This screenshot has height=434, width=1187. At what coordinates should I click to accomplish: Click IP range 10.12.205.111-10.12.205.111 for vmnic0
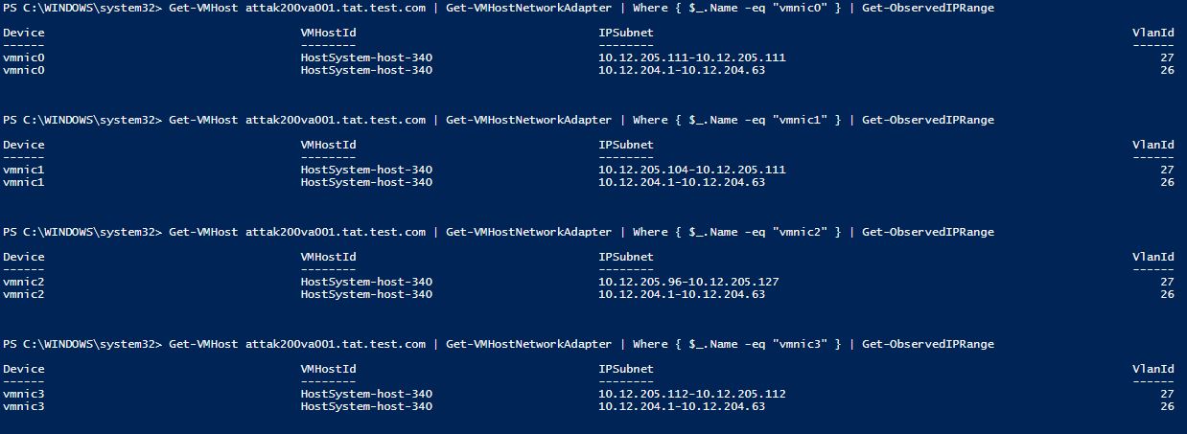click(x=691, y=57)
